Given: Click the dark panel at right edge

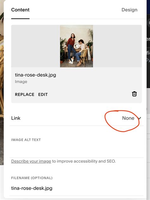Looking at the screenshot, I should click(x=148, y=51).
